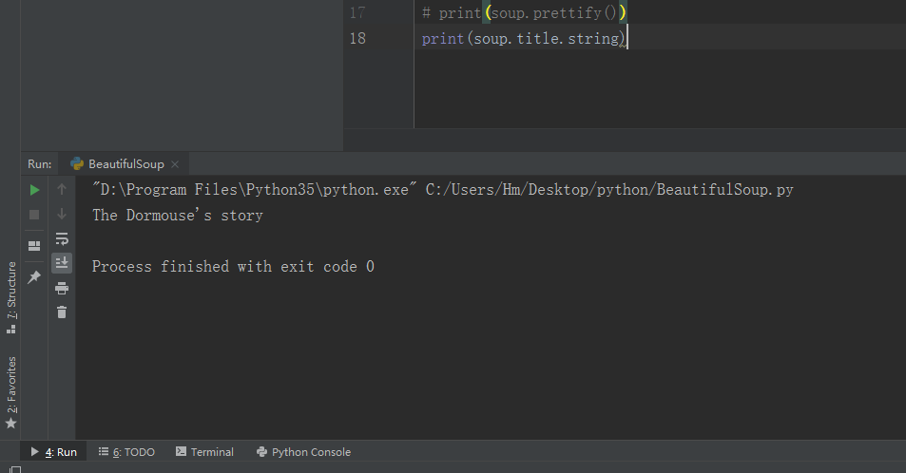
Task: Open the 6: TODO tool window
Action: 126,452
